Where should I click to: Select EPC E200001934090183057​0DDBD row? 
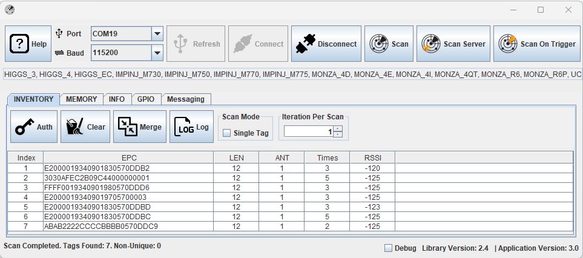(x=291, y=207)
